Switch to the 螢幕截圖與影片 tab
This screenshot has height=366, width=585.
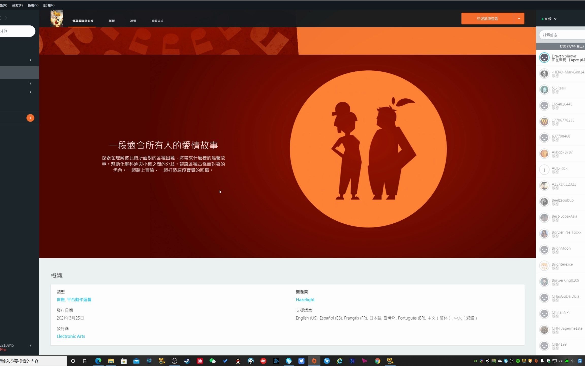83,21
